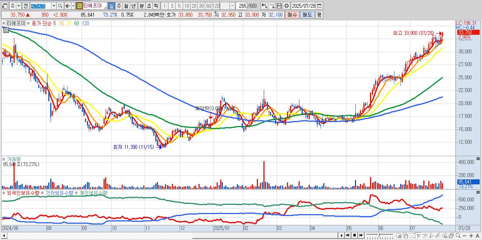Select the 120 interval button
The image size is (482, 240).
[216, 6]
